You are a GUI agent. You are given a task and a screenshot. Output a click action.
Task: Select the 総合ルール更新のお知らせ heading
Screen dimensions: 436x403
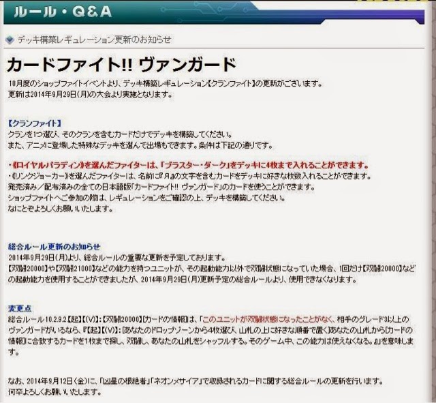pos(54,247)
